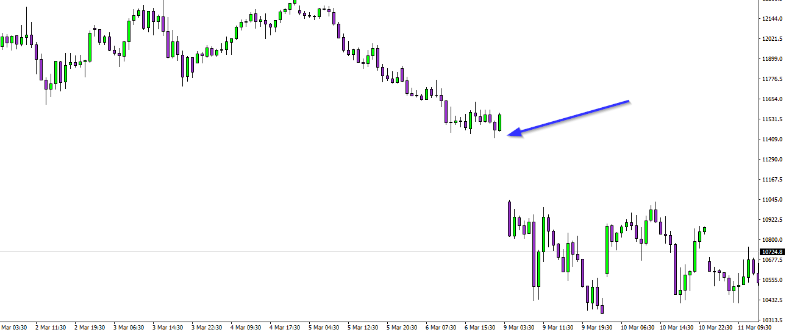
Task: Click the 10800.0 price axis label
Action: [772, 240]
